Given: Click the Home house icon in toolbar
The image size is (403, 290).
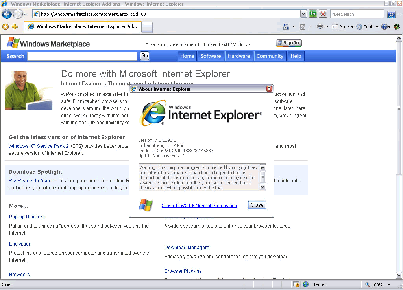Looking at the screenshot, I should coord(286,26).
